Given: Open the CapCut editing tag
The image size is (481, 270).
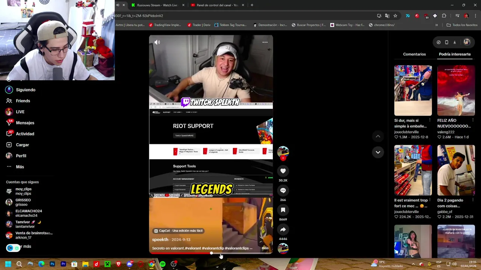Looking at the screenshot, I should pos(178,231).
